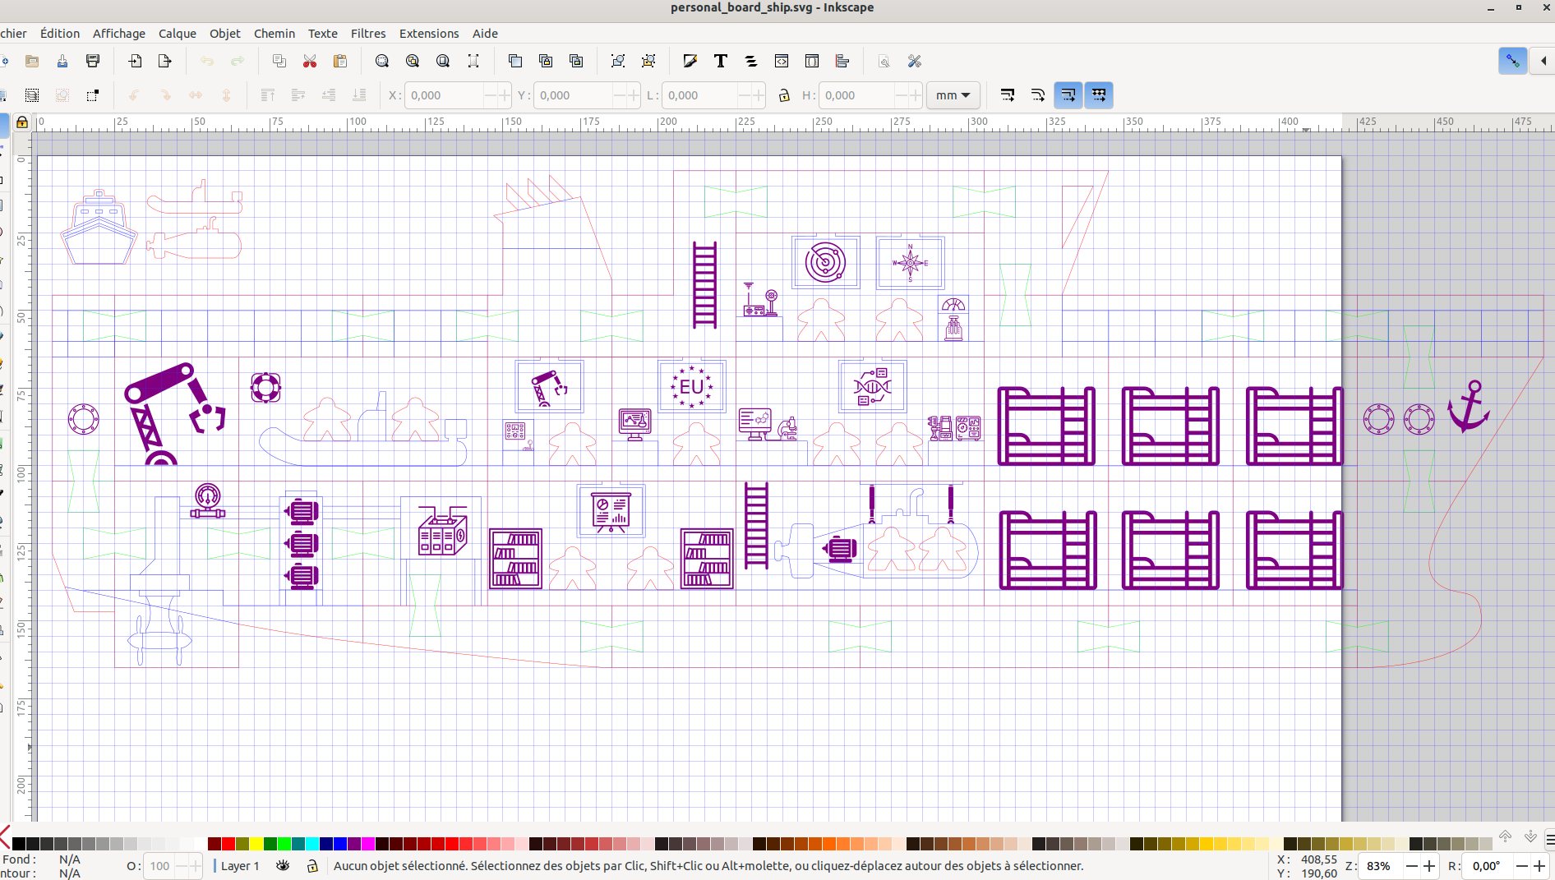Screen dimensions: 1555x880
Task: Pick the yellow color swatch in palette
Action: (x=256, y=844)
